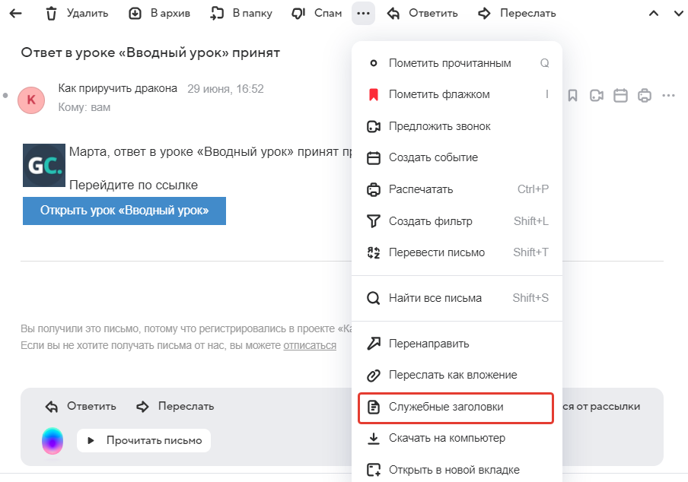Expand recipient details Кому: вам
This screenshot has width=688, height=482.
pos(84,107)
